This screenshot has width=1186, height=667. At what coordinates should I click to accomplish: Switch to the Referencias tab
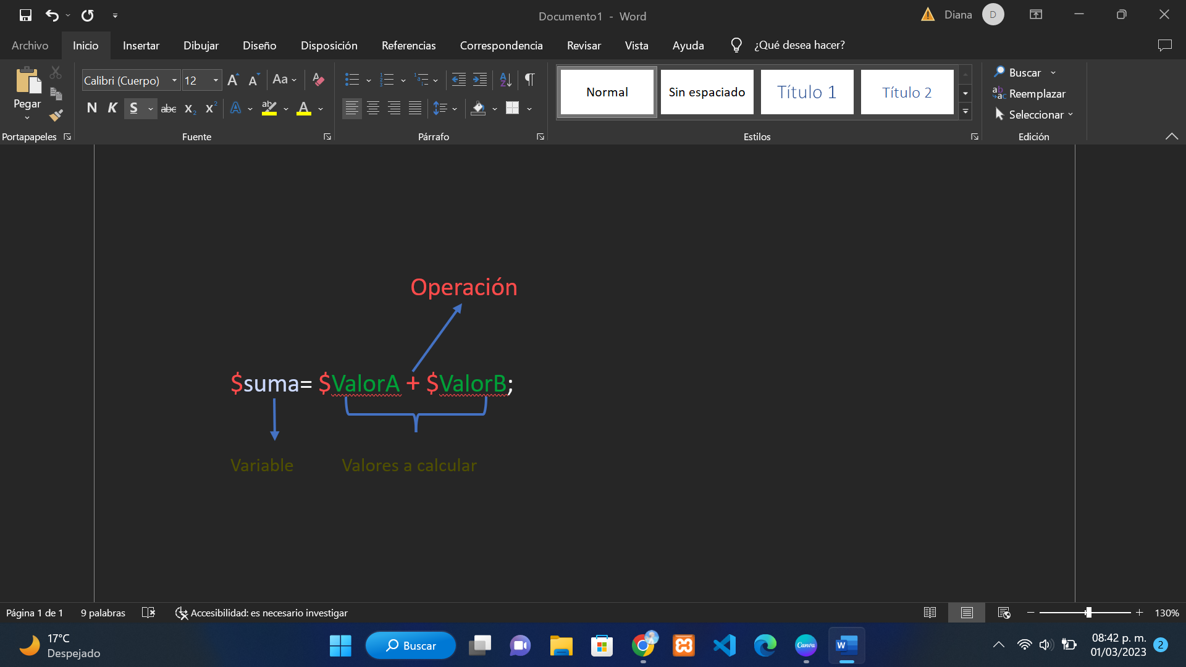tap(408, 46)
